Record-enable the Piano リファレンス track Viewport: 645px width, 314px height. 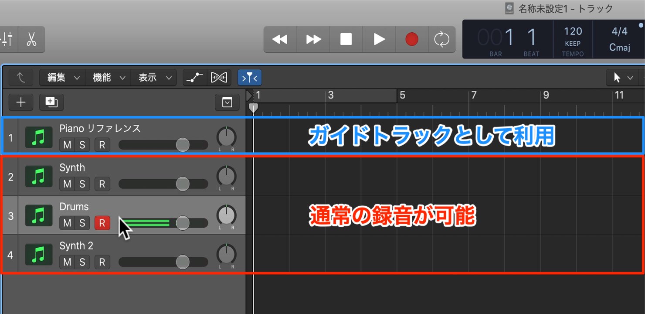tap(102, 145)
